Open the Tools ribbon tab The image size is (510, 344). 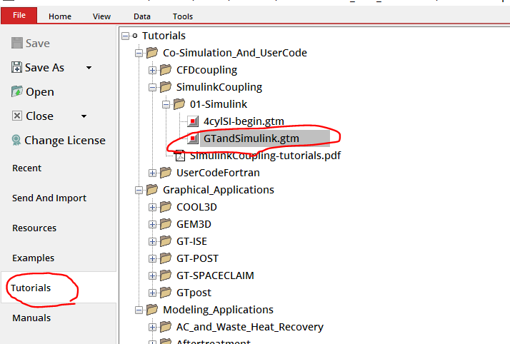point(183,16)
